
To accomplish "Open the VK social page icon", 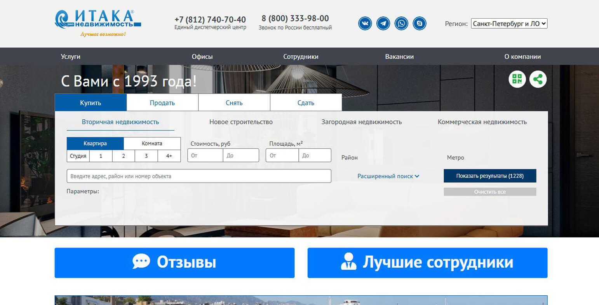I will pyautogui.click(x=365, y=23).
